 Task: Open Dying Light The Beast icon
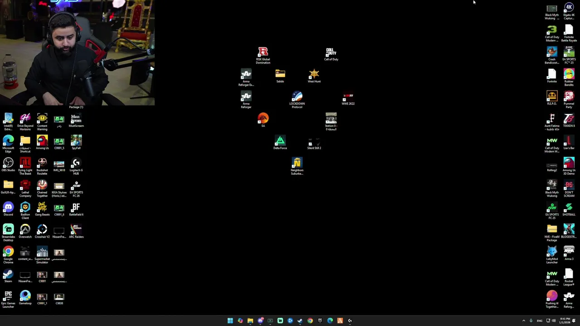pyautogui.click(x=25, y=167)
